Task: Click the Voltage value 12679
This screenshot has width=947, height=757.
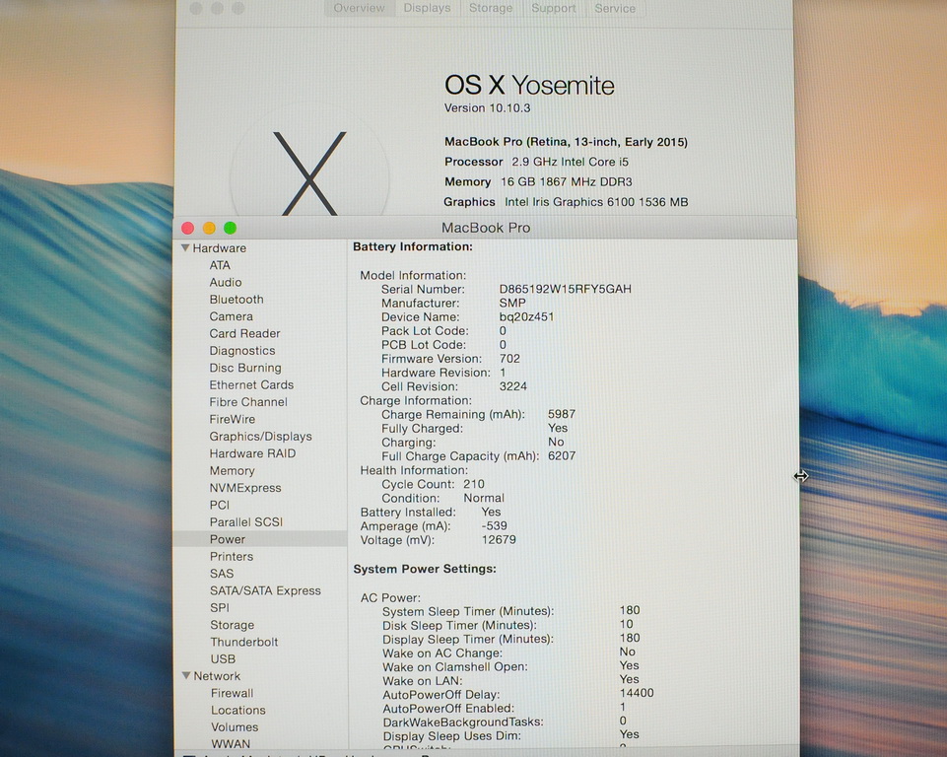Action: tap(499, 539)
